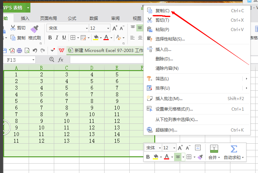
Task: Click into the formula bar input
Action: click(107, 60)
